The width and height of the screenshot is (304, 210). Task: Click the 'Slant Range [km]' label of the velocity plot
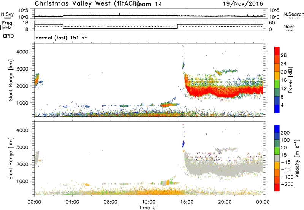click(x=11, y=158)
